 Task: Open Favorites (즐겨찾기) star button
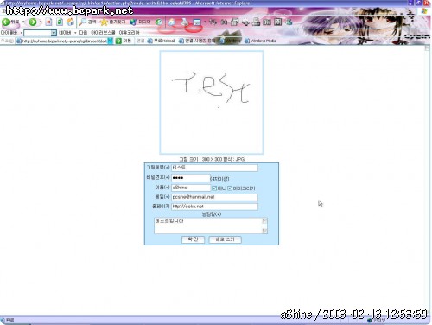(x=113, y=22)
